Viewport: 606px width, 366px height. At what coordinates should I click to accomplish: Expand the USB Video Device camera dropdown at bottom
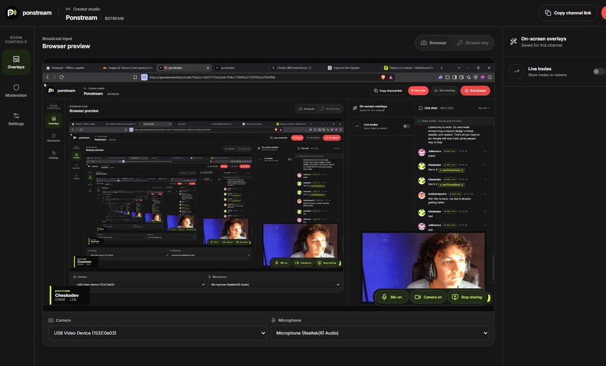tap(157, 333)
